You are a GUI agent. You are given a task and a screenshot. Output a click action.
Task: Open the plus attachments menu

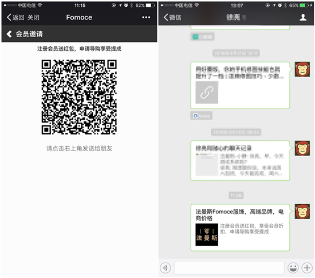[x=307, y=268]
